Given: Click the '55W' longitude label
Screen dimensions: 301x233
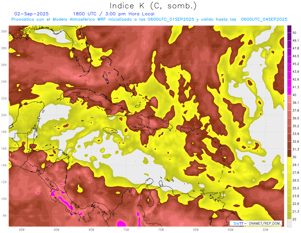Looking at the screenshot, I should coord(265,230).
